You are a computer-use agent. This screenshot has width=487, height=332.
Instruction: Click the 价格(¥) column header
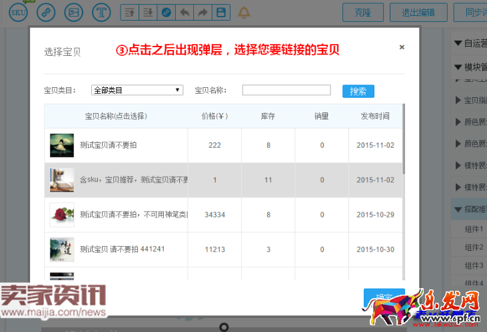(x=215, y=116)
